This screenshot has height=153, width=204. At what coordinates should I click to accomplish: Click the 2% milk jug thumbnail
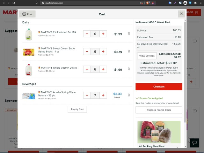[29, 34]
